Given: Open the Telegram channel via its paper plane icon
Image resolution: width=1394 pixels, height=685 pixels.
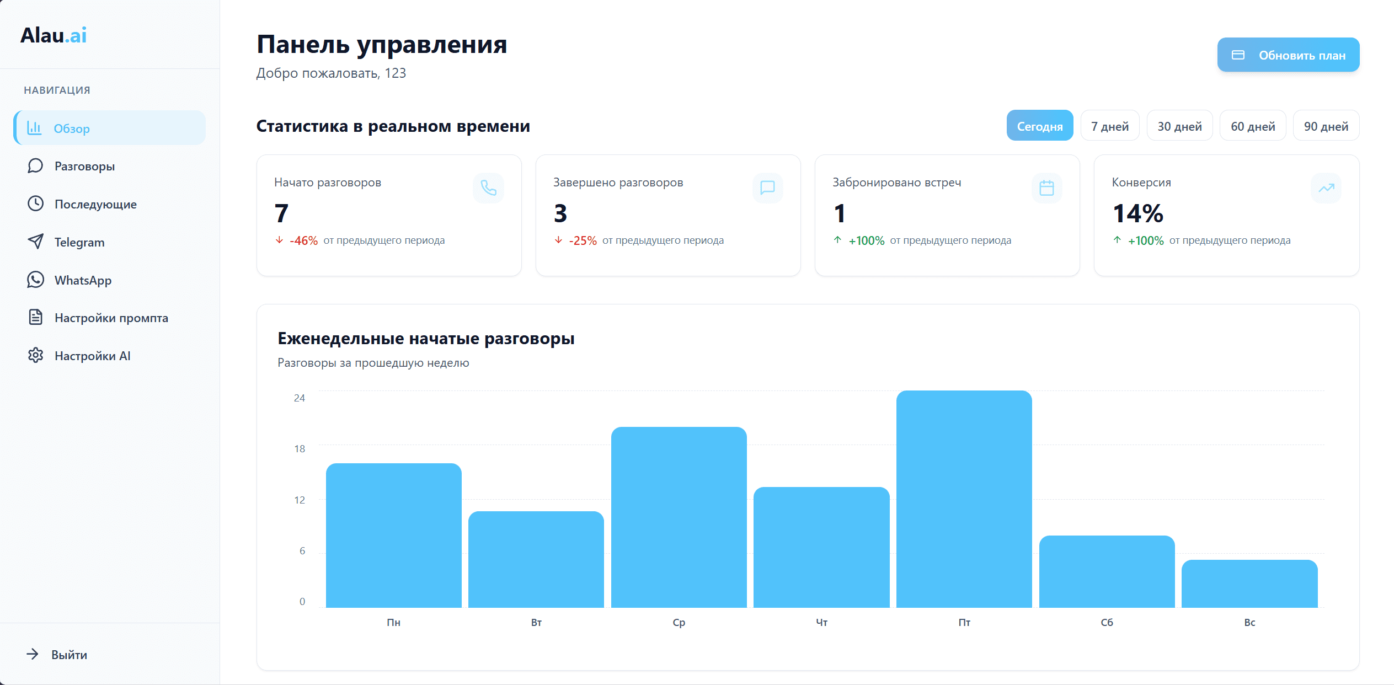Looking at the screenshot, I should tap(35, 242).
